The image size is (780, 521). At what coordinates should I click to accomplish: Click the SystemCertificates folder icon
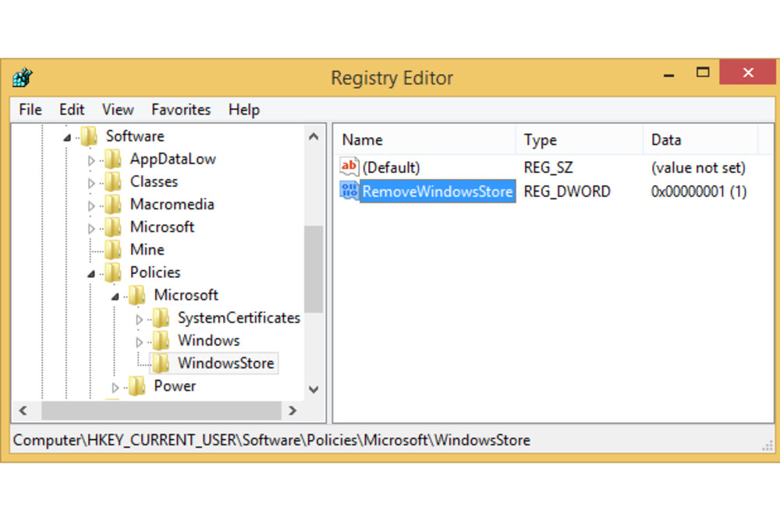pyautogui.click(x=161, y=318)
